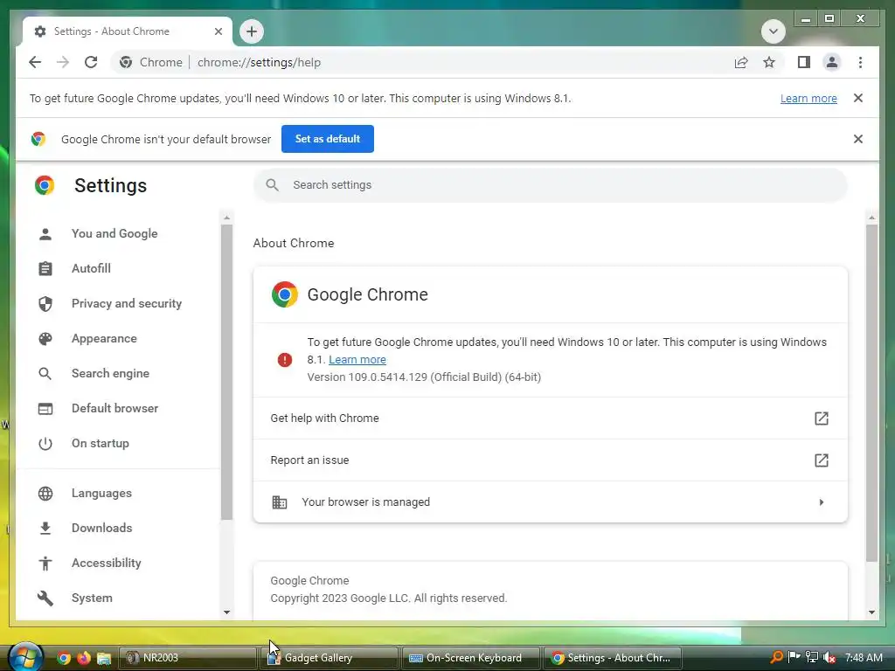Go back using the browser back arrow
895x671 pixels.
coord(35,62)
